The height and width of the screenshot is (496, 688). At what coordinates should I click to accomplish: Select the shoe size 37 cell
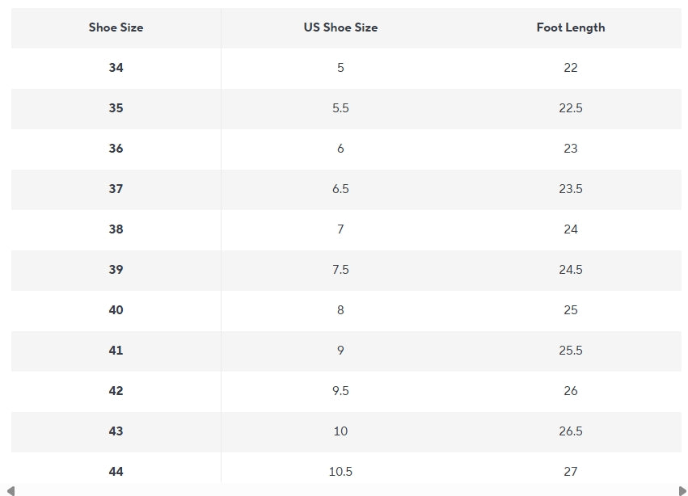click(116, 189)
